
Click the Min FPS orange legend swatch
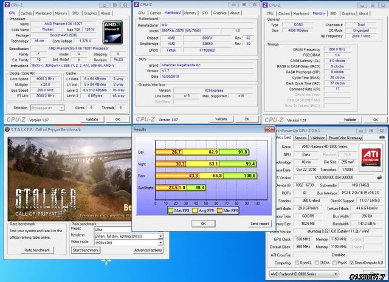[x=219, y=210]
